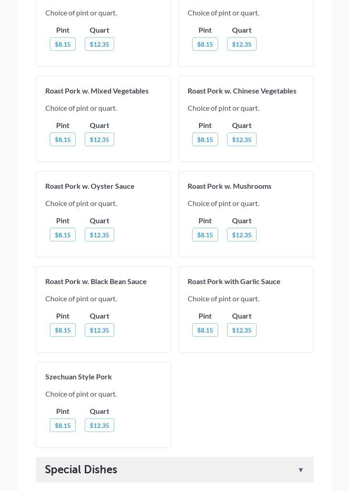This screenshot has height=491, width=349.
Task: Select Quart for Roast Pork w. Mushrooms
Action: [x=242, y=235]
